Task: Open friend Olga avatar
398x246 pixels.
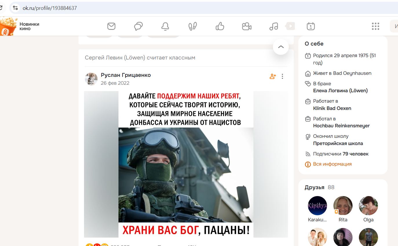Action: point(368,206)
